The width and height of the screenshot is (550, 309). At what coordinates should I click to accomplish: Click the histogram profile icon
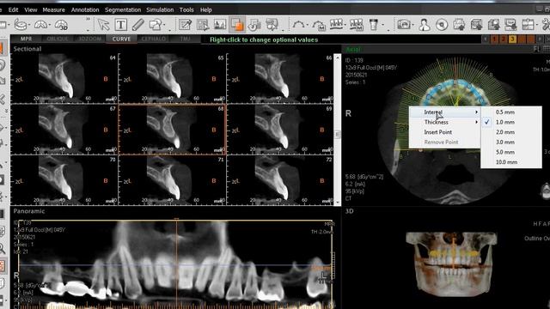220,25
